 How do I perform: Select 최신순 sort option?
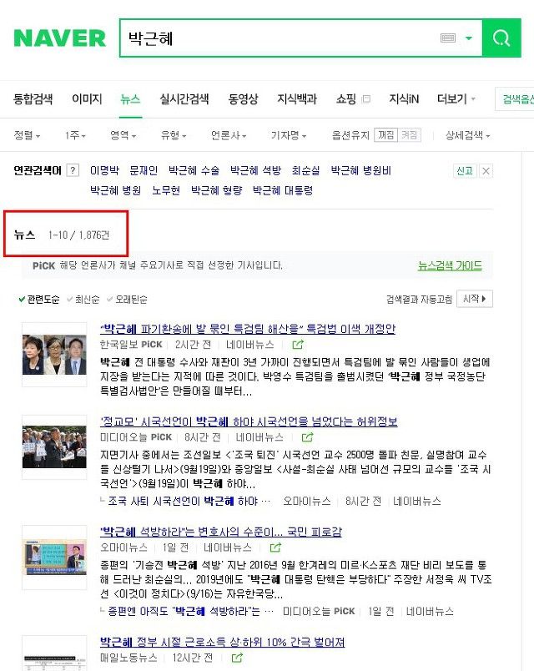(83, 299)
